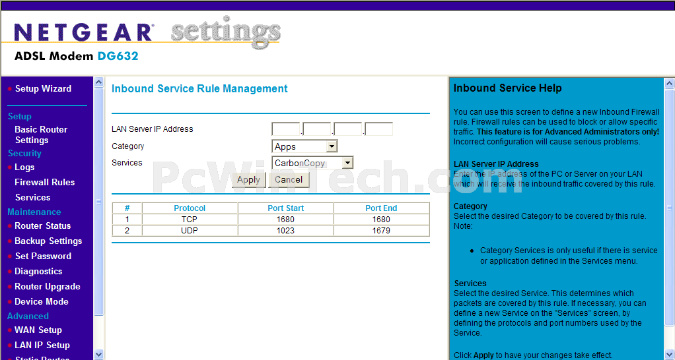Viewport: 675px width, 360px height.
Task: Open Device Mode settings
Action: (x=42, y=301)
